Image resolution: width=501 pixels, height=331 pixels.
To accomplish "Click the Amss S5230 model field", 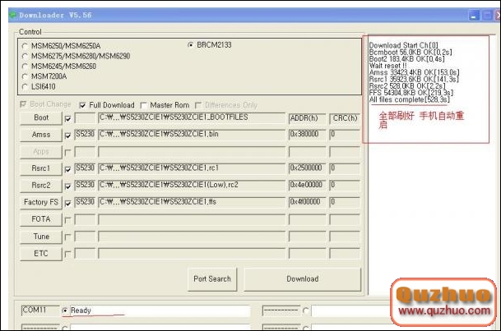I will point(85,135).
